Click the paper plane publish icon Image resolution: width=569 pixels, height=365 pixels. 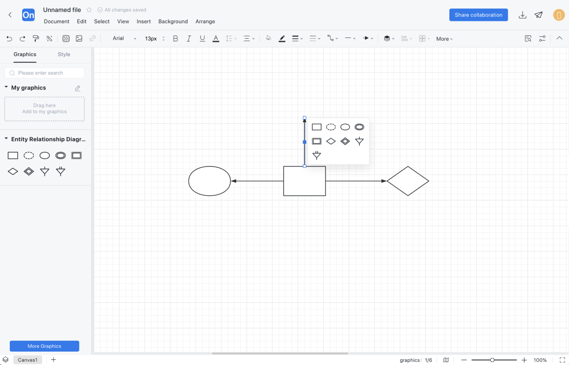click(x=538, y=15)
